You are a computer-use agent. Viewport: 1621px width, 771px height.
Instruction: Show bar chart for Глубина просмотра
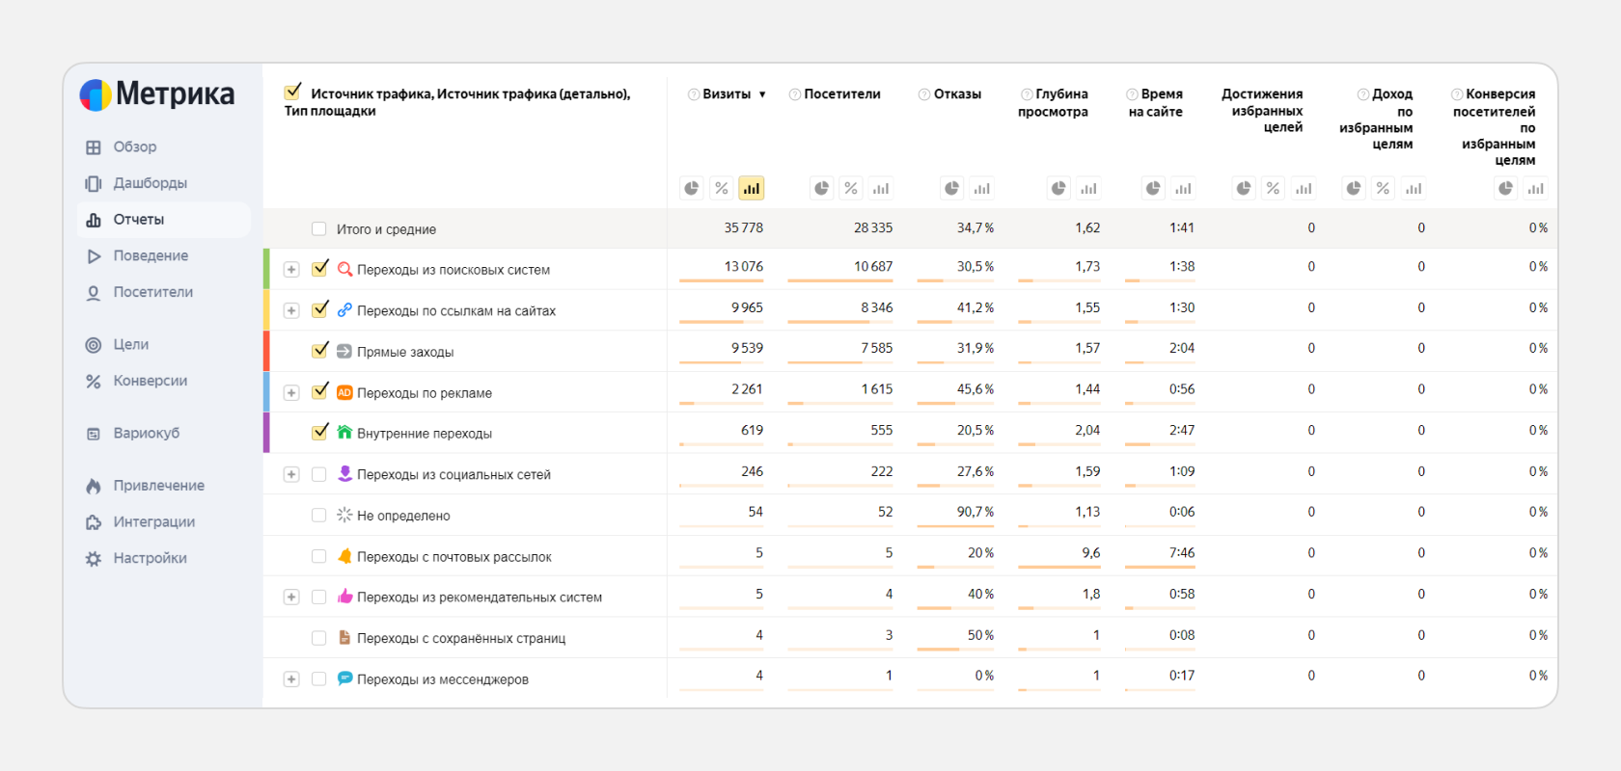coord(1088,188)
